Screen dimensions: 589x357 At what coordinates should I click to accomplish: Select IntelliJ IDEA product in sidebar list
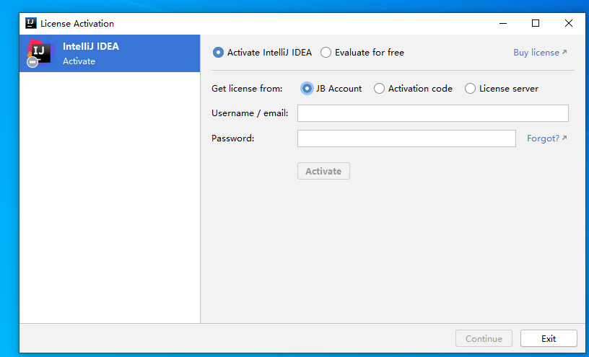110,53
